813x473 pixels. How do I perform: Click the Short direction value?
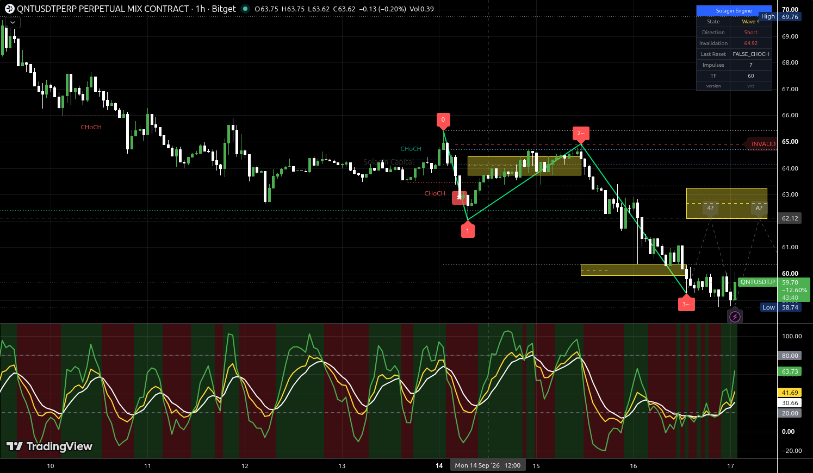click(750, 33)
